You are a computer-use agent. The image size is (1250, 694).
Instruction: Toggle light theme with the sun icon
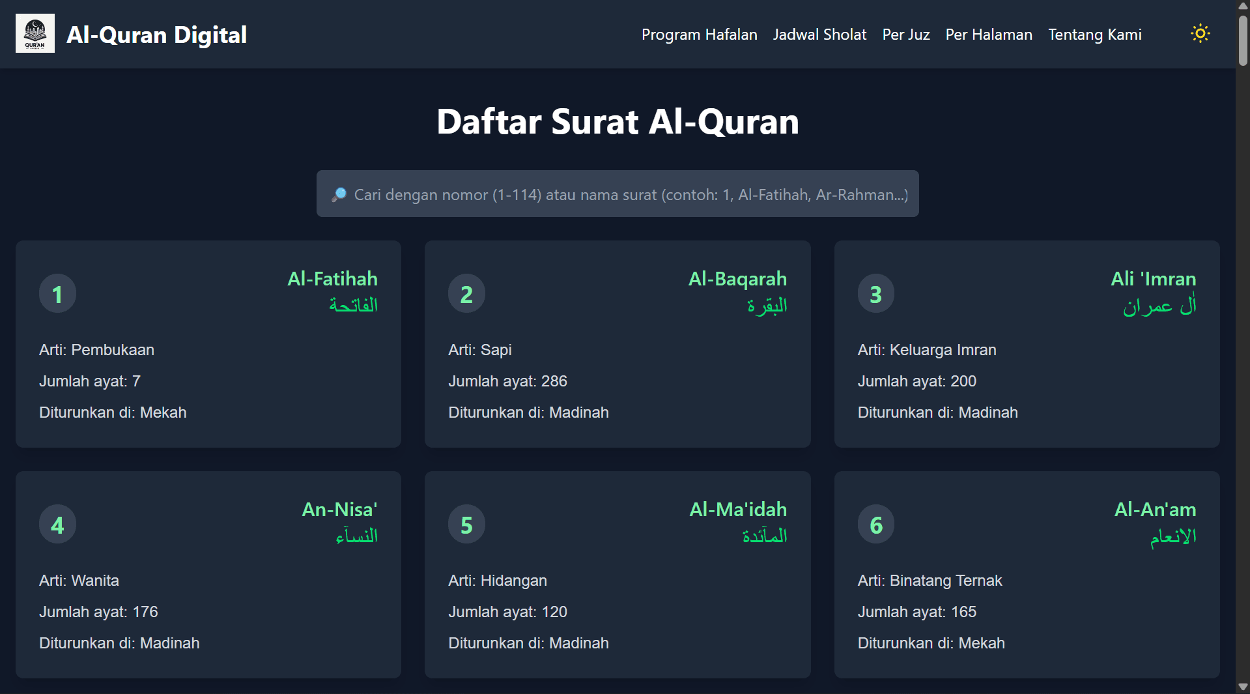pos(1199,33)
